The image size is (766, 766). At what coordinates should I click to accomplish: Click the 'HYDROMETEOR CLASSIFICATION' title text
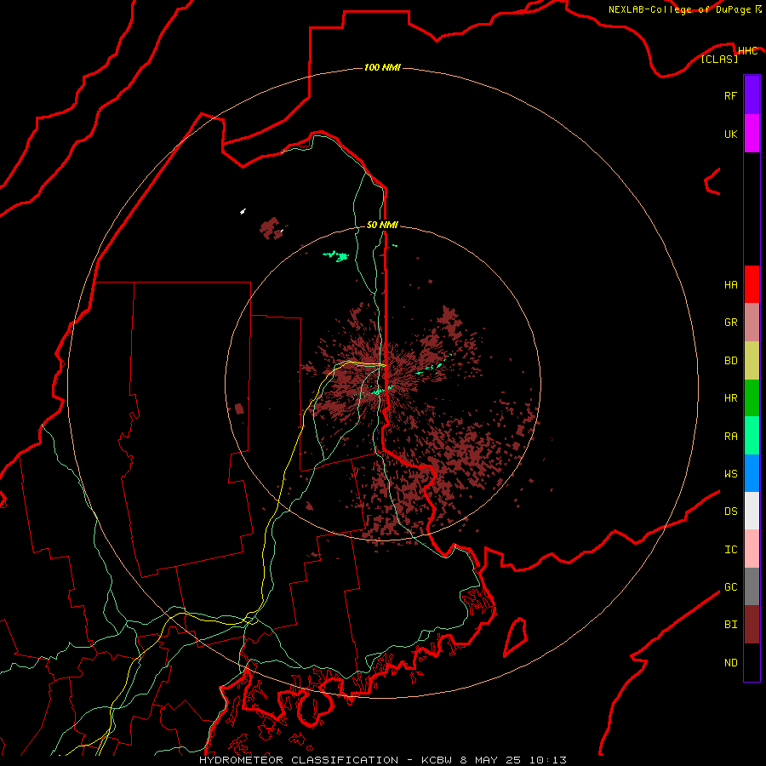pyautogui.click(x=299, y=760)
